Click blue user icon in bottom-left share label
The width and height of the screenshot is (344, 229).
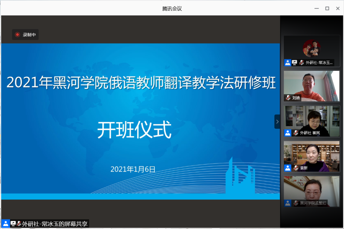(x=5, y=224)
